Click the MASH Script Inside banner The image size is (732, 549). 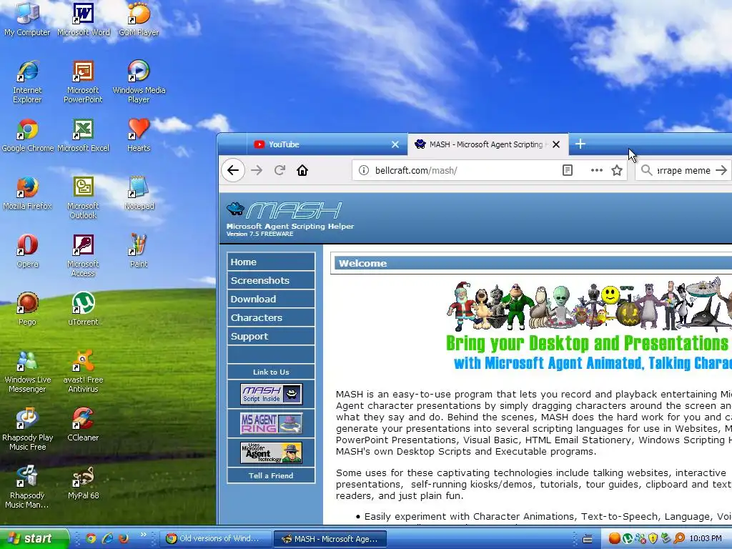pyautogui.click(x=271, y=394)
